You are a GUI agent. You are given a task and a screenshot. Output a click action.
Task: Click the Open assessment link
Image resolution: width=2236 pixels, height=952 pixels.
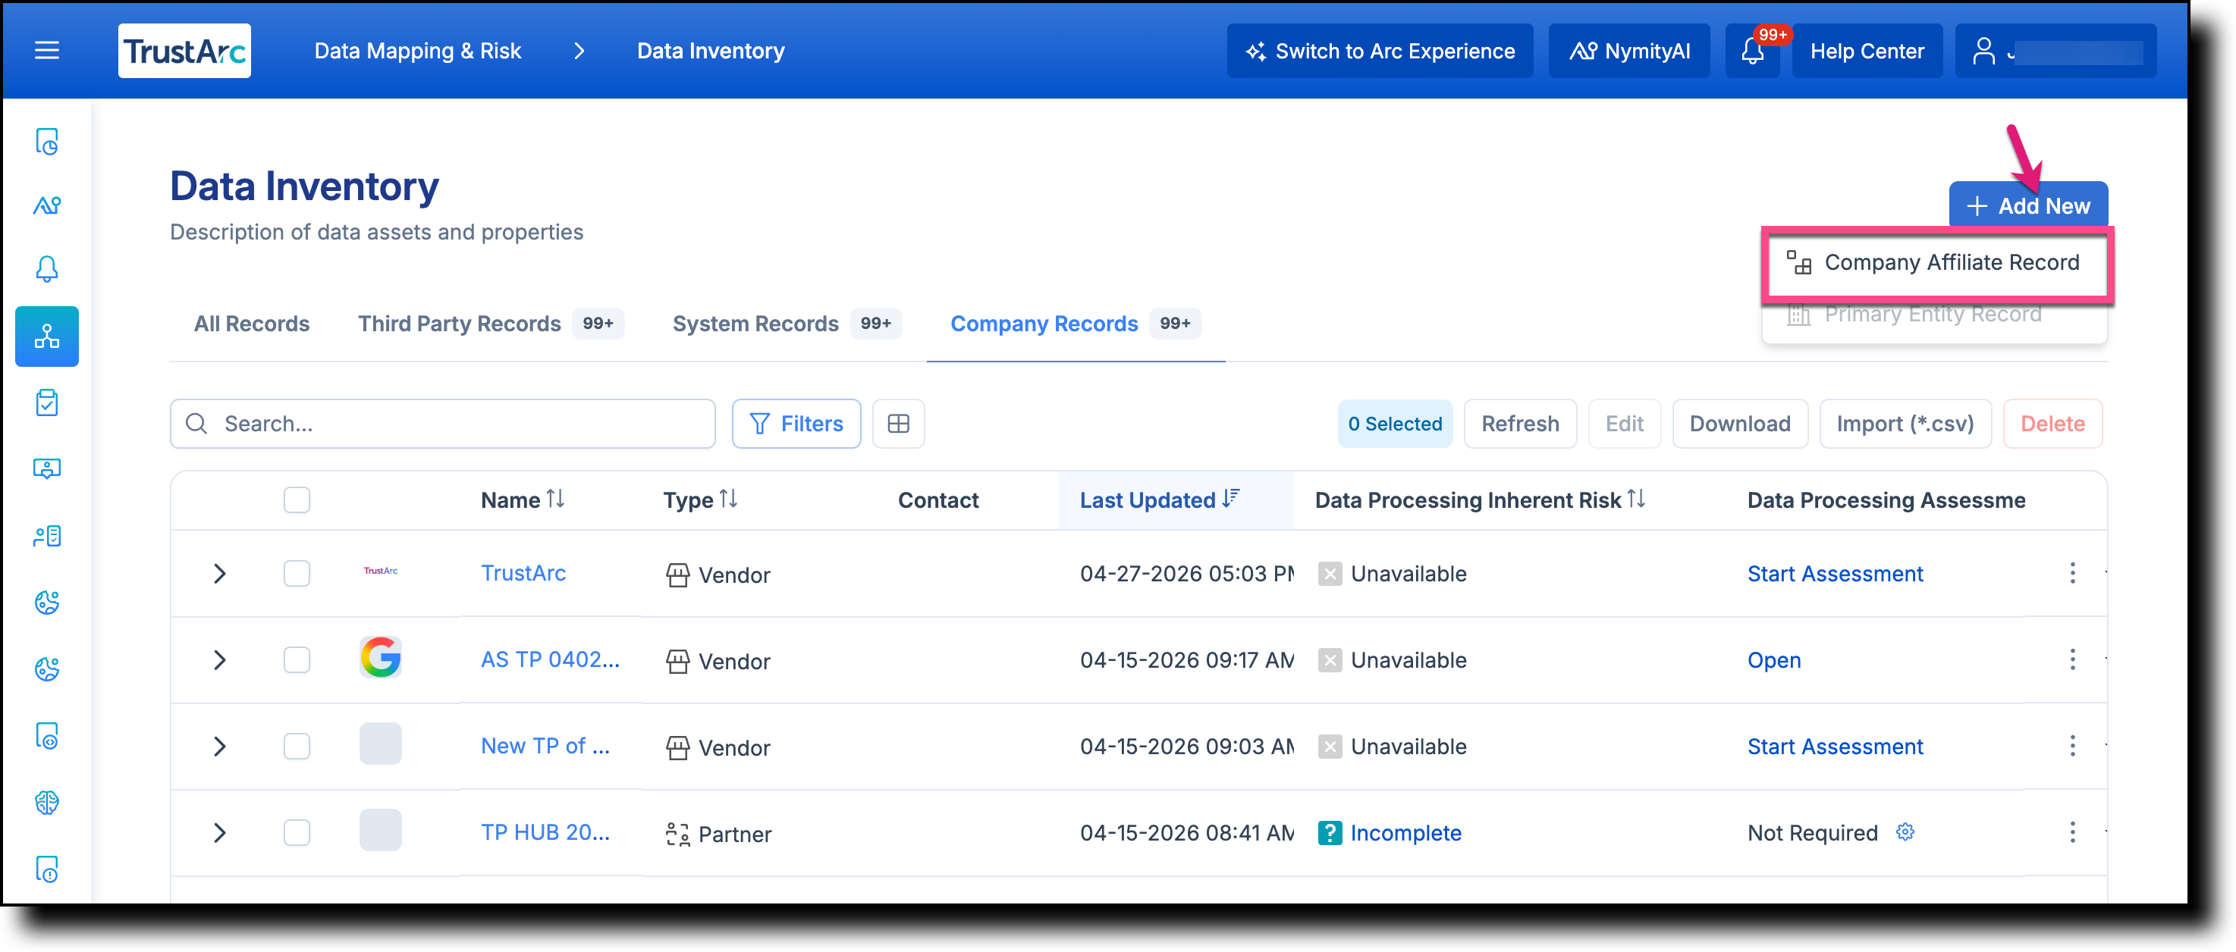tap(1773, 660)
